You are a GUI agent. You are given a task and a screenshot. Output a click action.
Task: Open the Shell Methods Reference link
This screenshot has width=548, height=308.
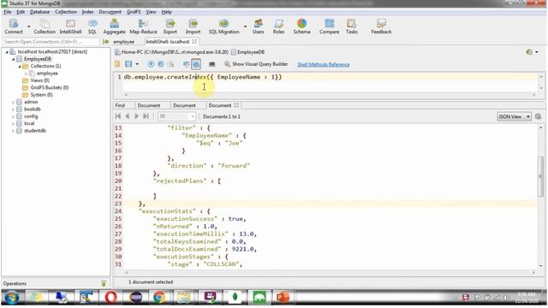[324, 65]
